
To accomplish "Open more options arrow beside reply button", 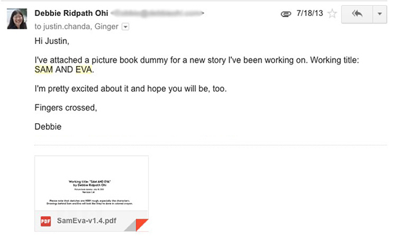I will [x=379, y=14].
